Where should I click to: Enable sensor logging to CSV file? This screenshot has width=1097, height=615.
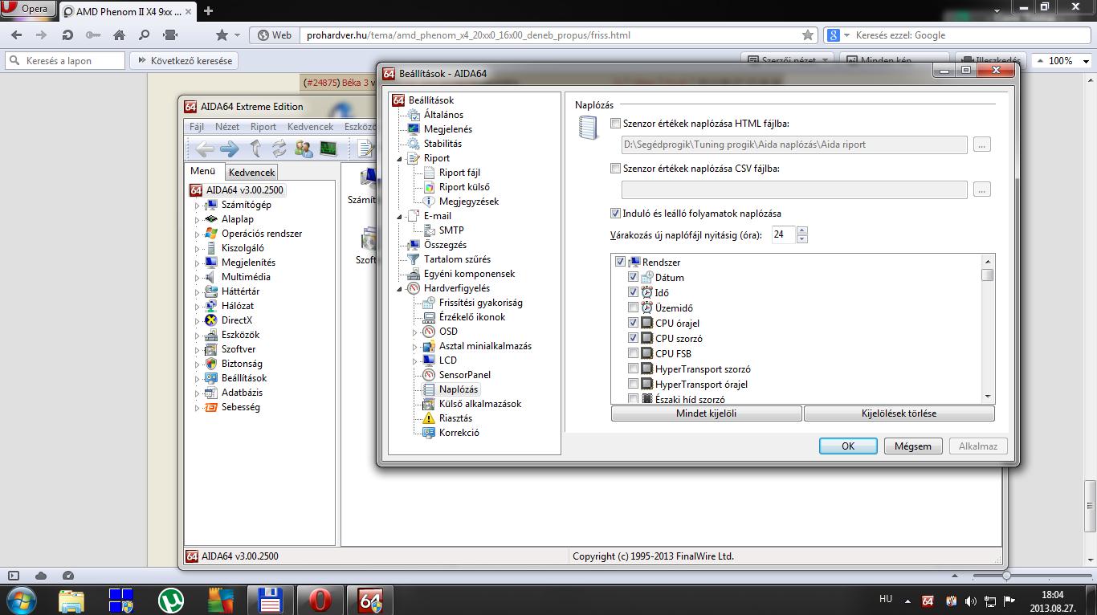coord(616,169)
